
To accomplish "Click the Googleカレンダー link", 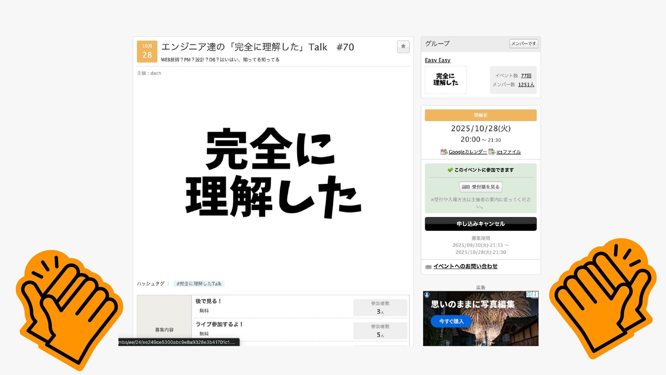I will pos(467,152).
